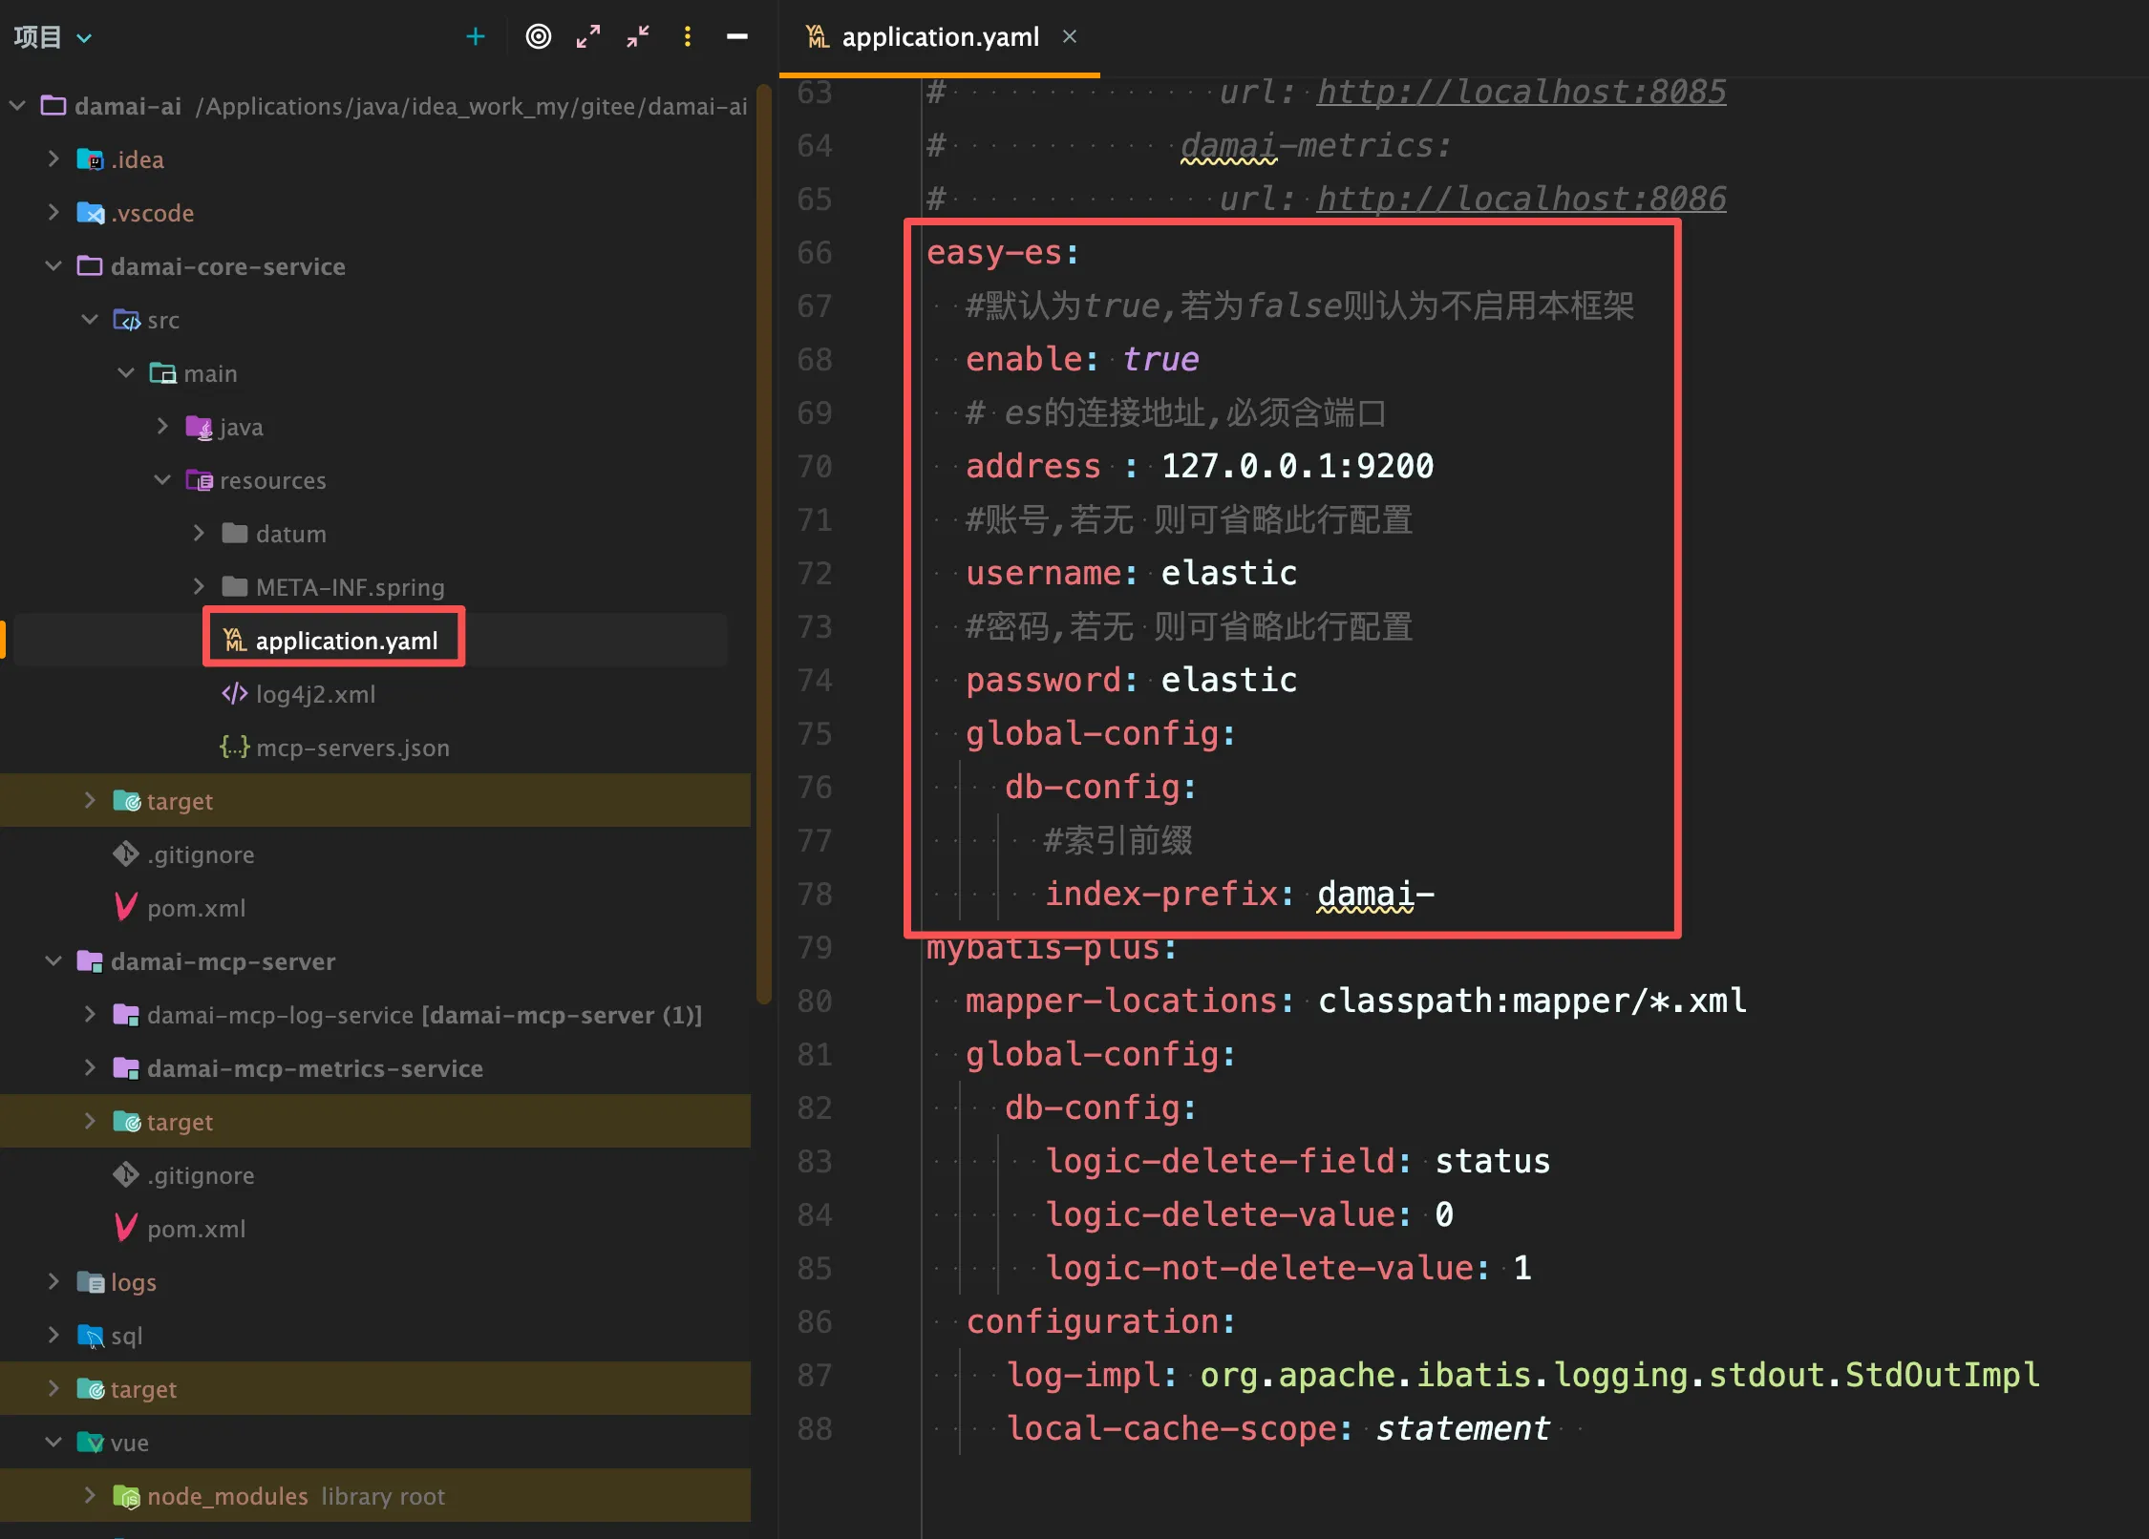This screenshot has height=1539, width=2149.
Task: Click the collapse all icon in project toolbar
Action: click(638, 37)
